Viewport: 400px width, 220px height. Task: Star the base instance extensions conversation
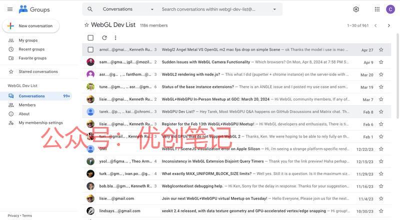coord(381,87)
